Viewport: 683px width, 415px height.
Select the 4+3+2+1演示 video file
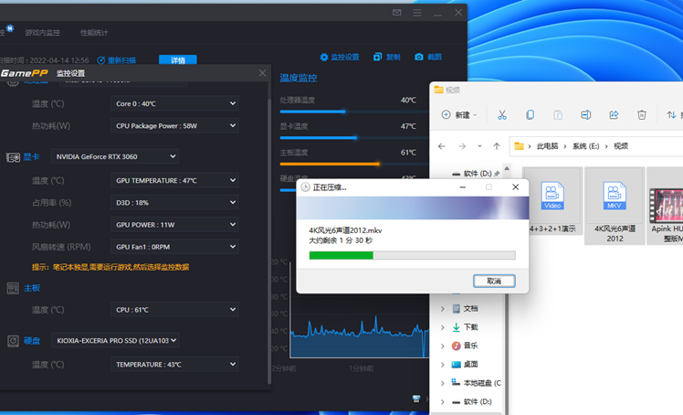pyautogui.click(x=552, y=201)
